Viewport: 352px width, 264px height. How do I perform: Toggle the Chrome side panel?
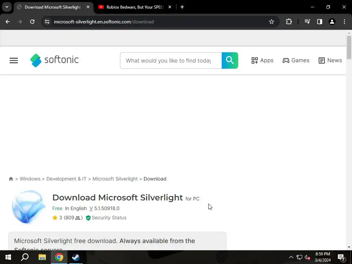pos(319,22)
